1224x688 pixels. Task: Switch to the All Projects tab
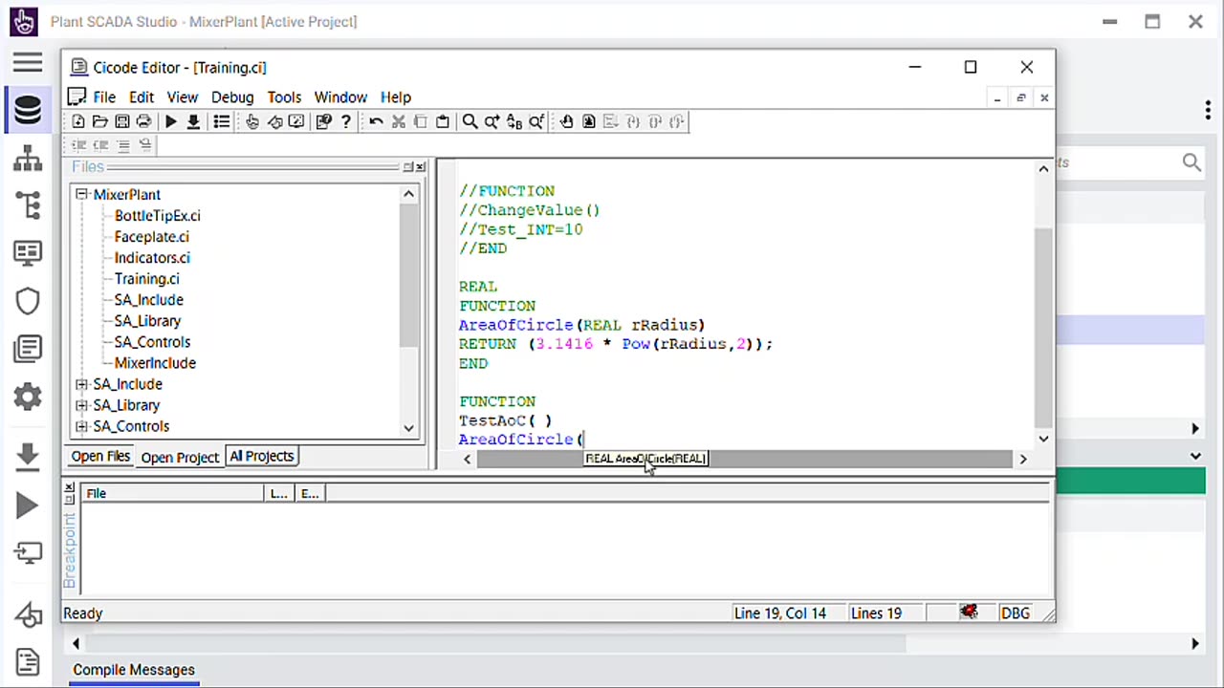(261, 456)
